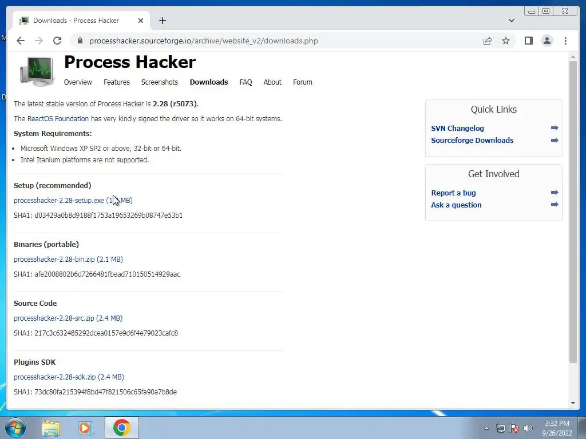Image resolution: width=586 pixels, height=439 pixels.
Task: Open the Screenshots page
Action: 160,82
